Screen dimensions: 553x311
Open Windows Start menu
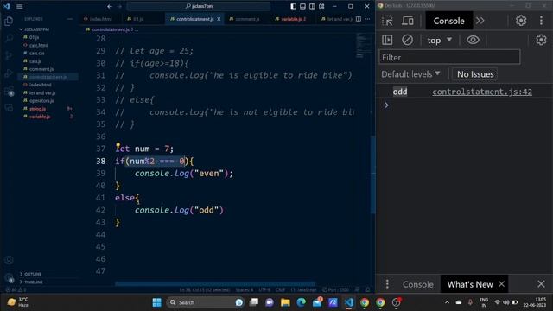[x=157, y=302]
